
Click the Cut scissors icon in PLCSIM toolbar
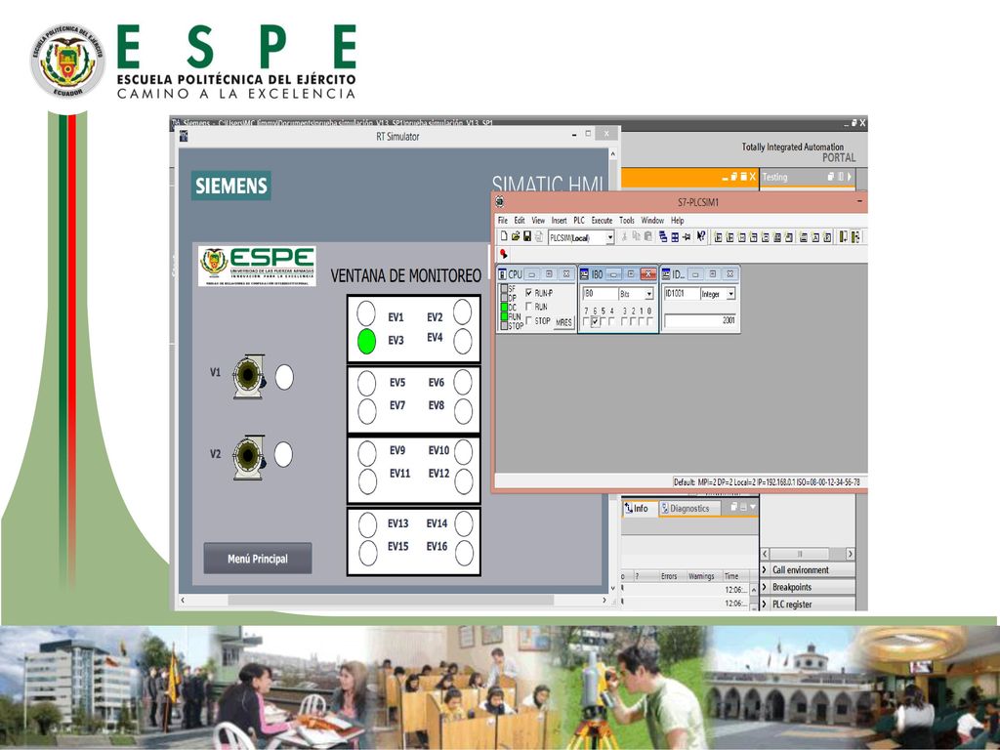(624, 236)
